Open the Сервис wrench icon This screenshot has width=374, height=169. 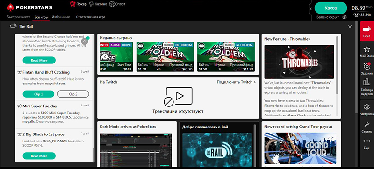tap(367, 124)
